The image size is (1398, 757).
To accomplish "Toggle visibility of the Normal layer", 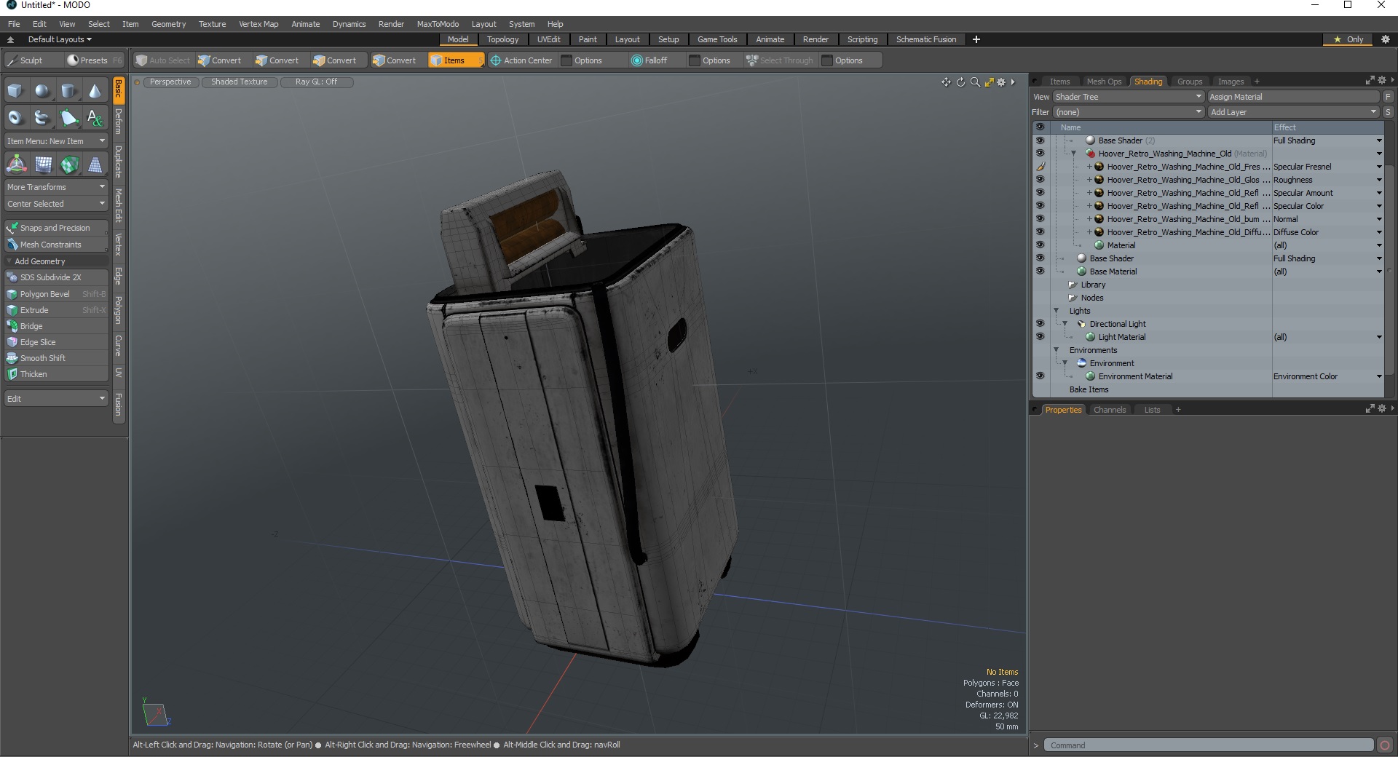I will pyautogui.click(x=1040, y=219).
